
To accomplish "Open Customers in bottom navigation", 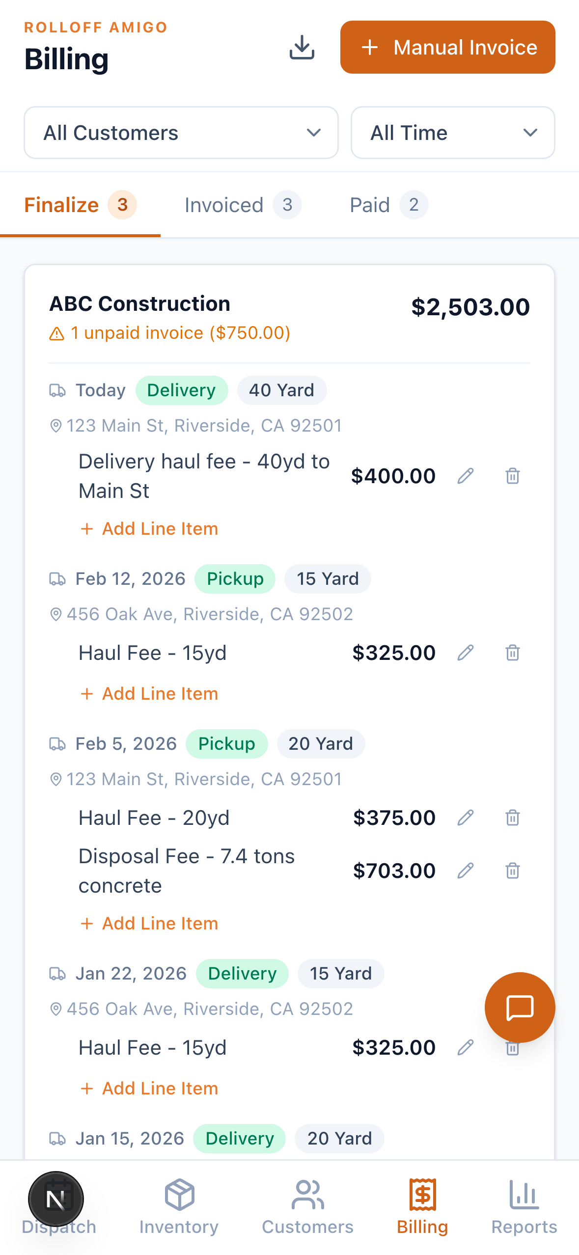I will click(307, 1207).
